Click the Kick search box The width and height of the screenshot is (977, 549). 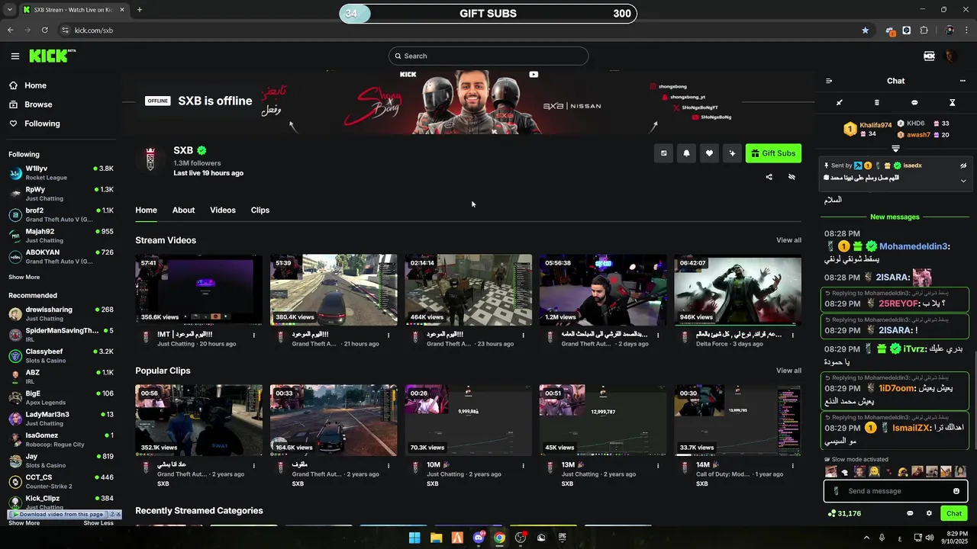[488, 56]
